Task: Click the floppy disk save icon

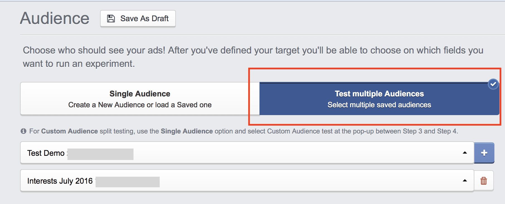Action: point(111,18)
